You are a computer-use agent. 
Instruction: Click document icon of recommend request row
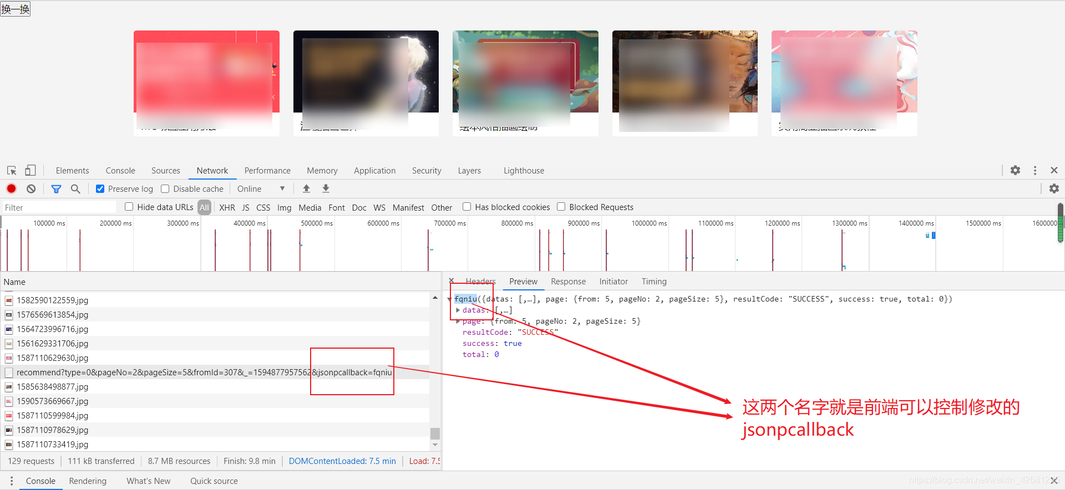9,372
